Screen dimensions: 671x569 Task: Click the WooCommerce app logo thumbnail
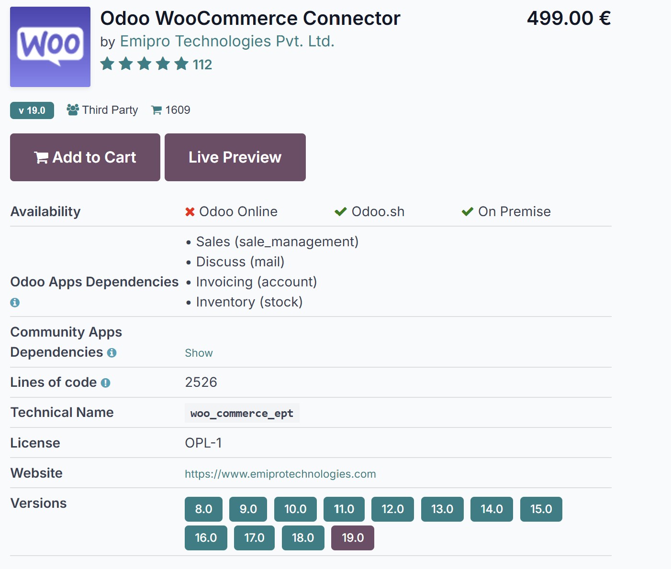(50, 46)
